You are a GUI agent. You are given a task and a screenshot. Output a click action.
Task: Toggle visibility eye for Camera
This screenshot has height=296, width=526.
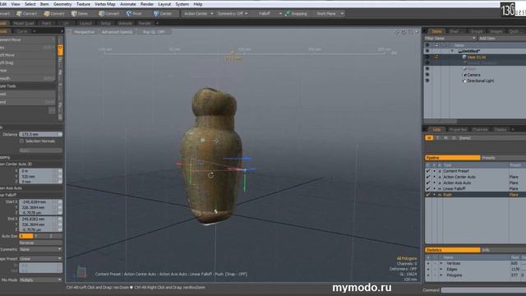427,75
